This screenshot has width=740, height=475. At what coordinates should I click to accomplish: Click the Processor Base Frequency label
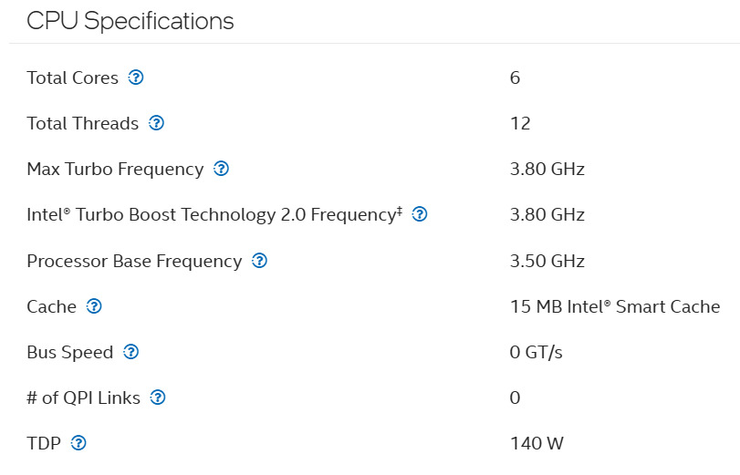coord(134,261)
